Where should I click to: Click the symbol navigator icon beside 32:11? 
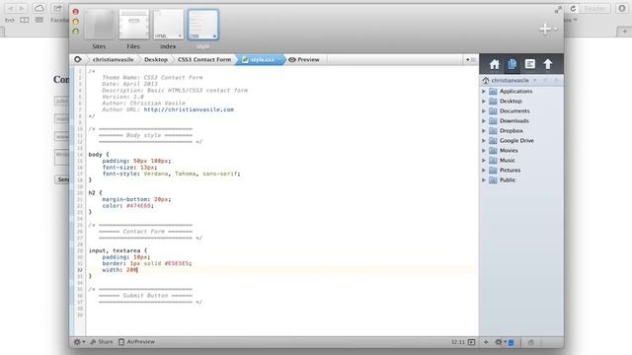click(x=472, y=342)
